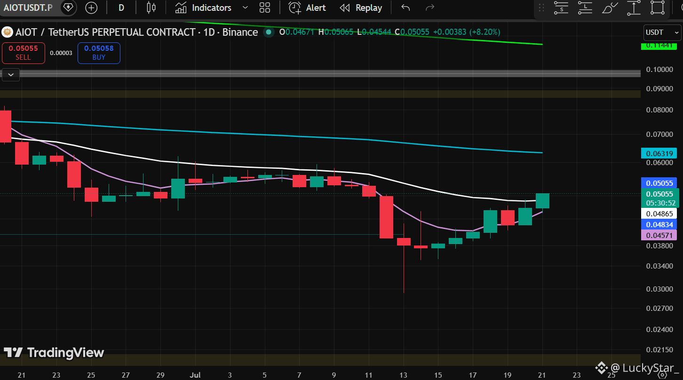Click the plus circle compare symbol icon

(x=91, y=8)
